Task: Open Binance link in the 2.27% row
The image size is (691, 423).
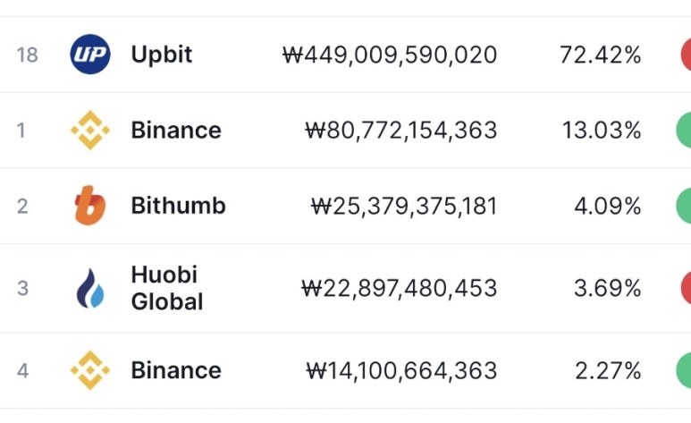Action: pyautogui.click(x=176, y=370)
